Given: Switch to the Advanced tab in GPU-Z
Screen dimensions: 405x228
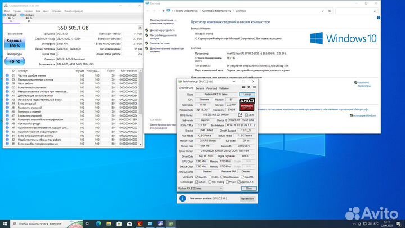Looking at the screenshot, I should pos(211,88).
